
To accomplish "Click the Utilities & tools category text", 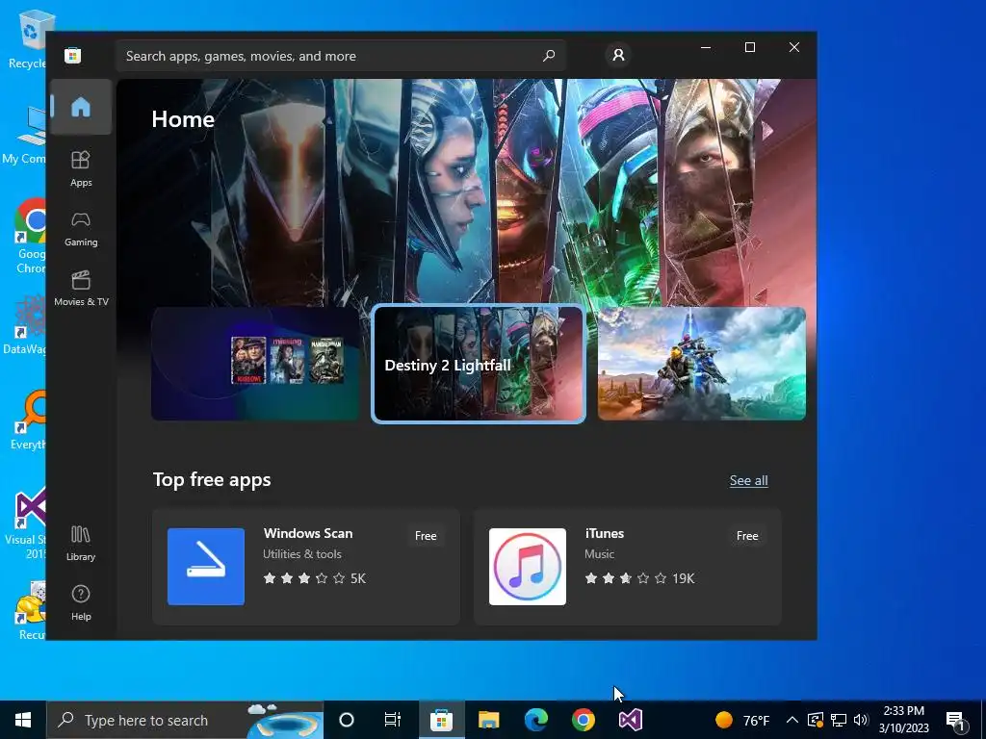I will [x=301, y=554].
